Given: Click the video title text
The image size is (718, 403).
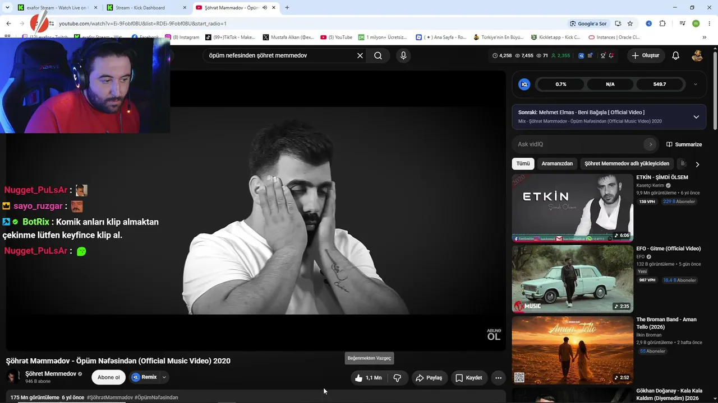Looking at the screenshot, I should click(x=118, y=361).
